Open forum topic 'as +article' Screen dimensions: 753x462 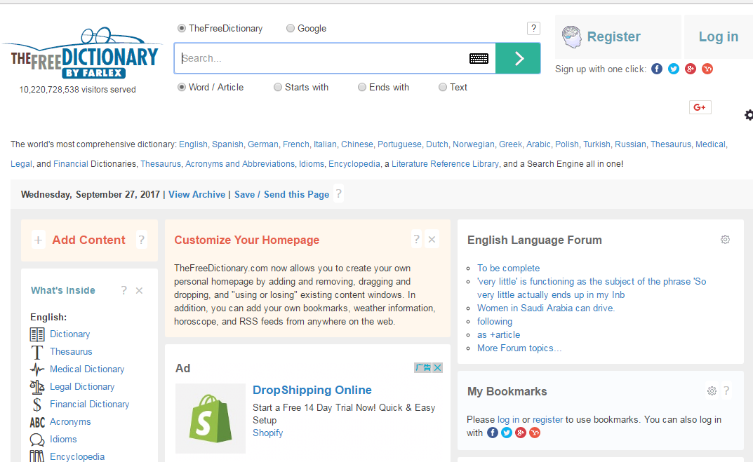[x=498, y=335]
